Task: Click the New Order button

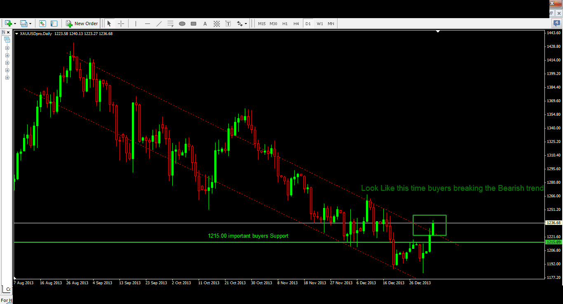Action: (x=82, y=24)
